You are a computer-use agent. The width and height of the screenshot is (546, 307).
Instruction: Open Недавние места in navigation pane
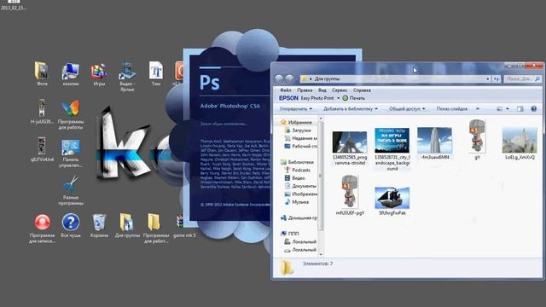pyautogui.click(x=301, y=138)
